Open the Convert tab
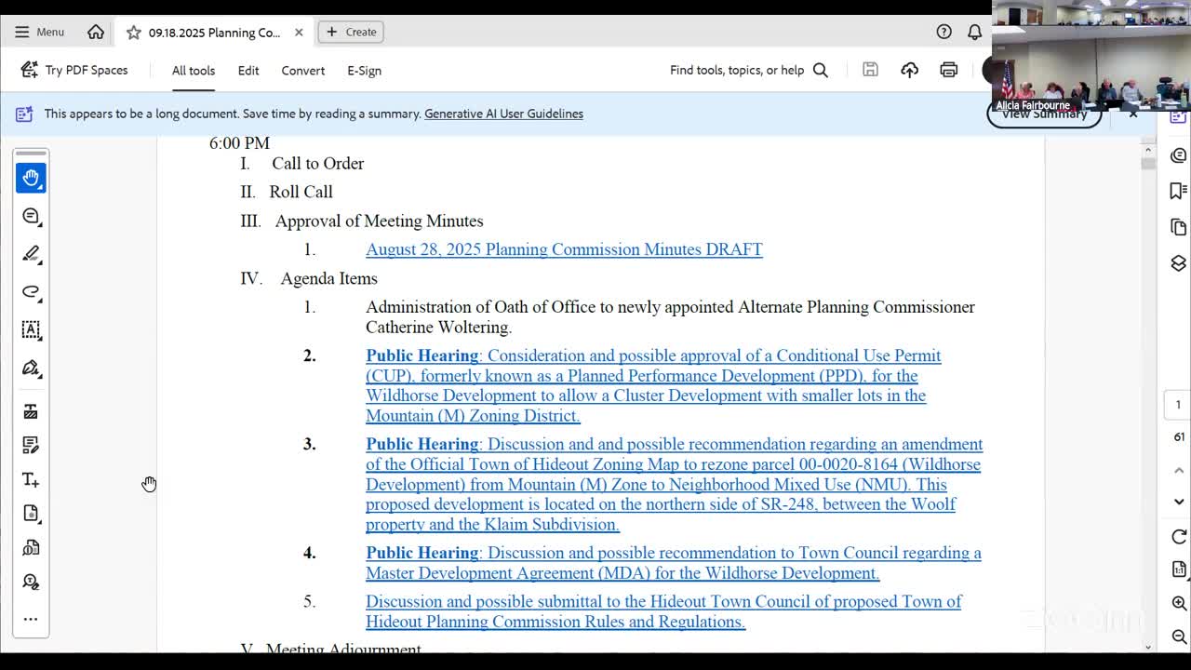This screenshot has width=1191, height=670. [x=303, y=71]
